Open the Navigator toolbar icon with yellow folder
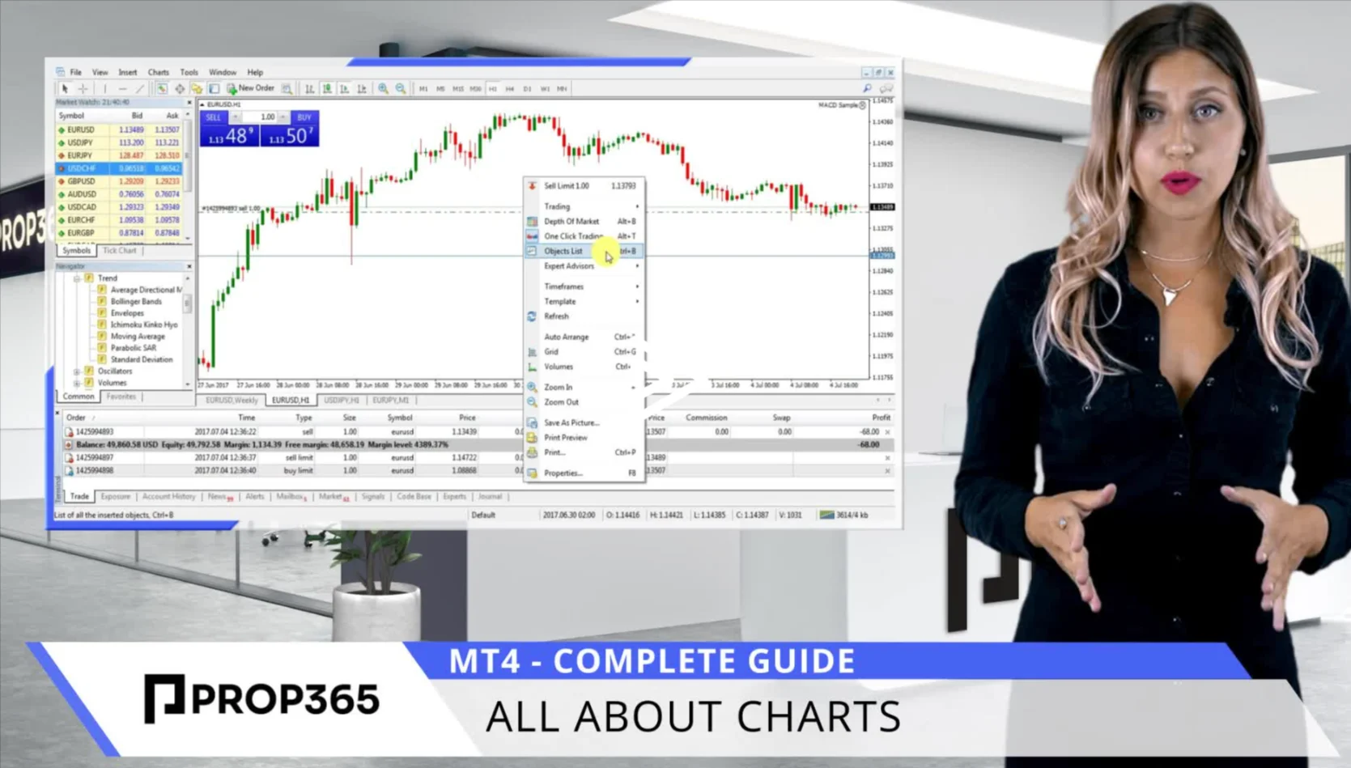 [197, 89]
